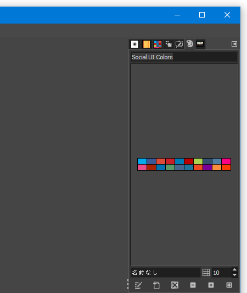Open the Brushes dockable tab
Screen dimensions: 247x293
134,44
